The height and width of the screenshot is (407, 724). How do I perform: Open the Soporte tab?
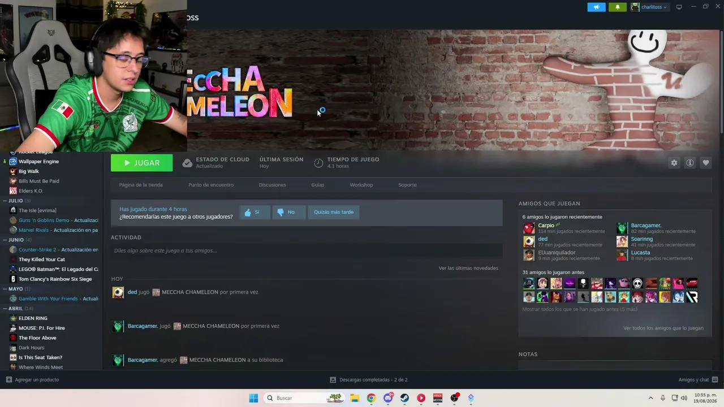pos(407,185)
